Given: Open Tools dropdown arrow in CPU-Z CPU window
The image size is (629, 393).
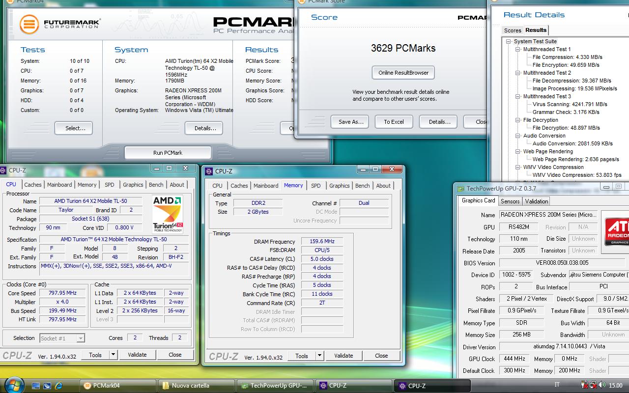Looking at the screenshot, I should [113, 355].
